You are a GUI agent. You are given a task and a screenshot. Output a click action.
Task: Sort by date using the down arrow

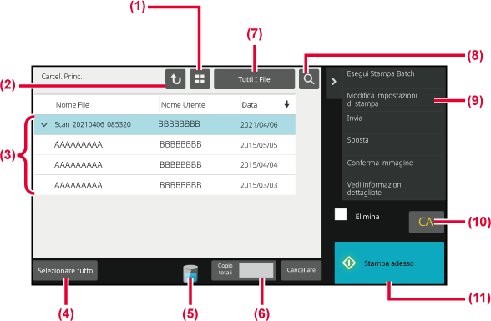point(286,104)
